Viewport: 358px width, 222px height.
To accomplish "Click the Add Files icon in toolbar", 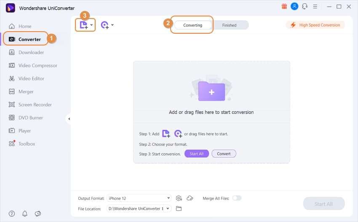I will pos(83,25).
